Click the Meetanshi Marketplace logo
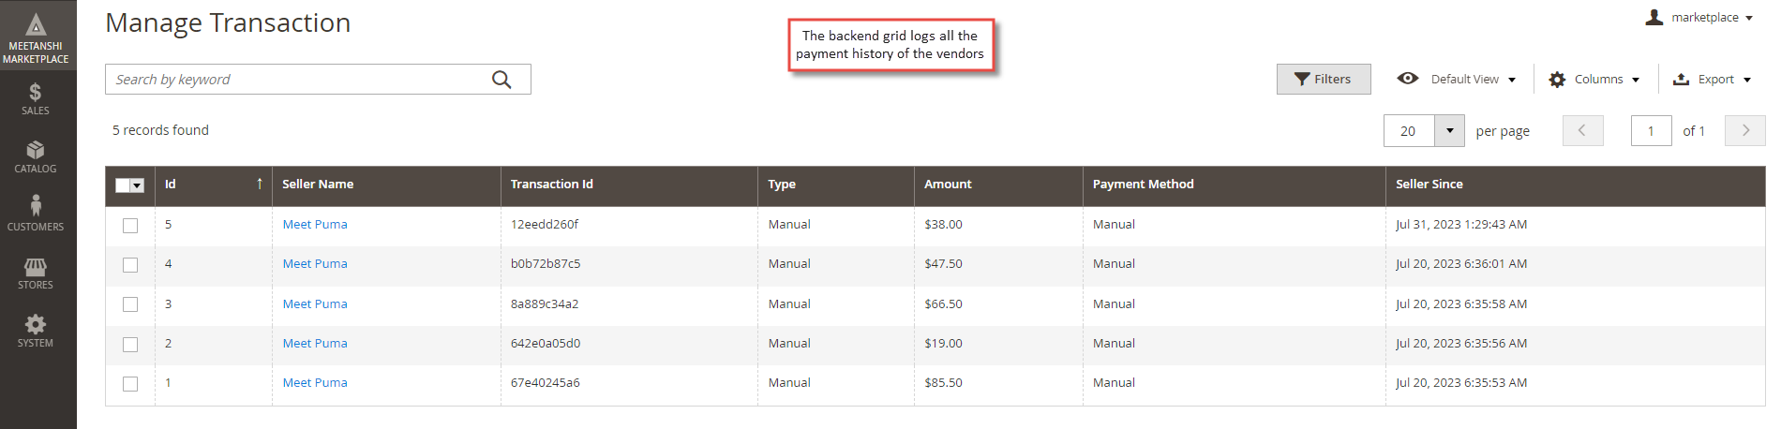 click(x=36, y=37)
